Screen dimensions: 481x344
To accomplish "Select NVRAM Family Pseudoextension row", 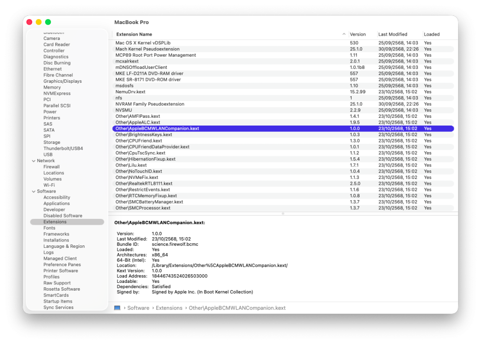I will (283, 104).
